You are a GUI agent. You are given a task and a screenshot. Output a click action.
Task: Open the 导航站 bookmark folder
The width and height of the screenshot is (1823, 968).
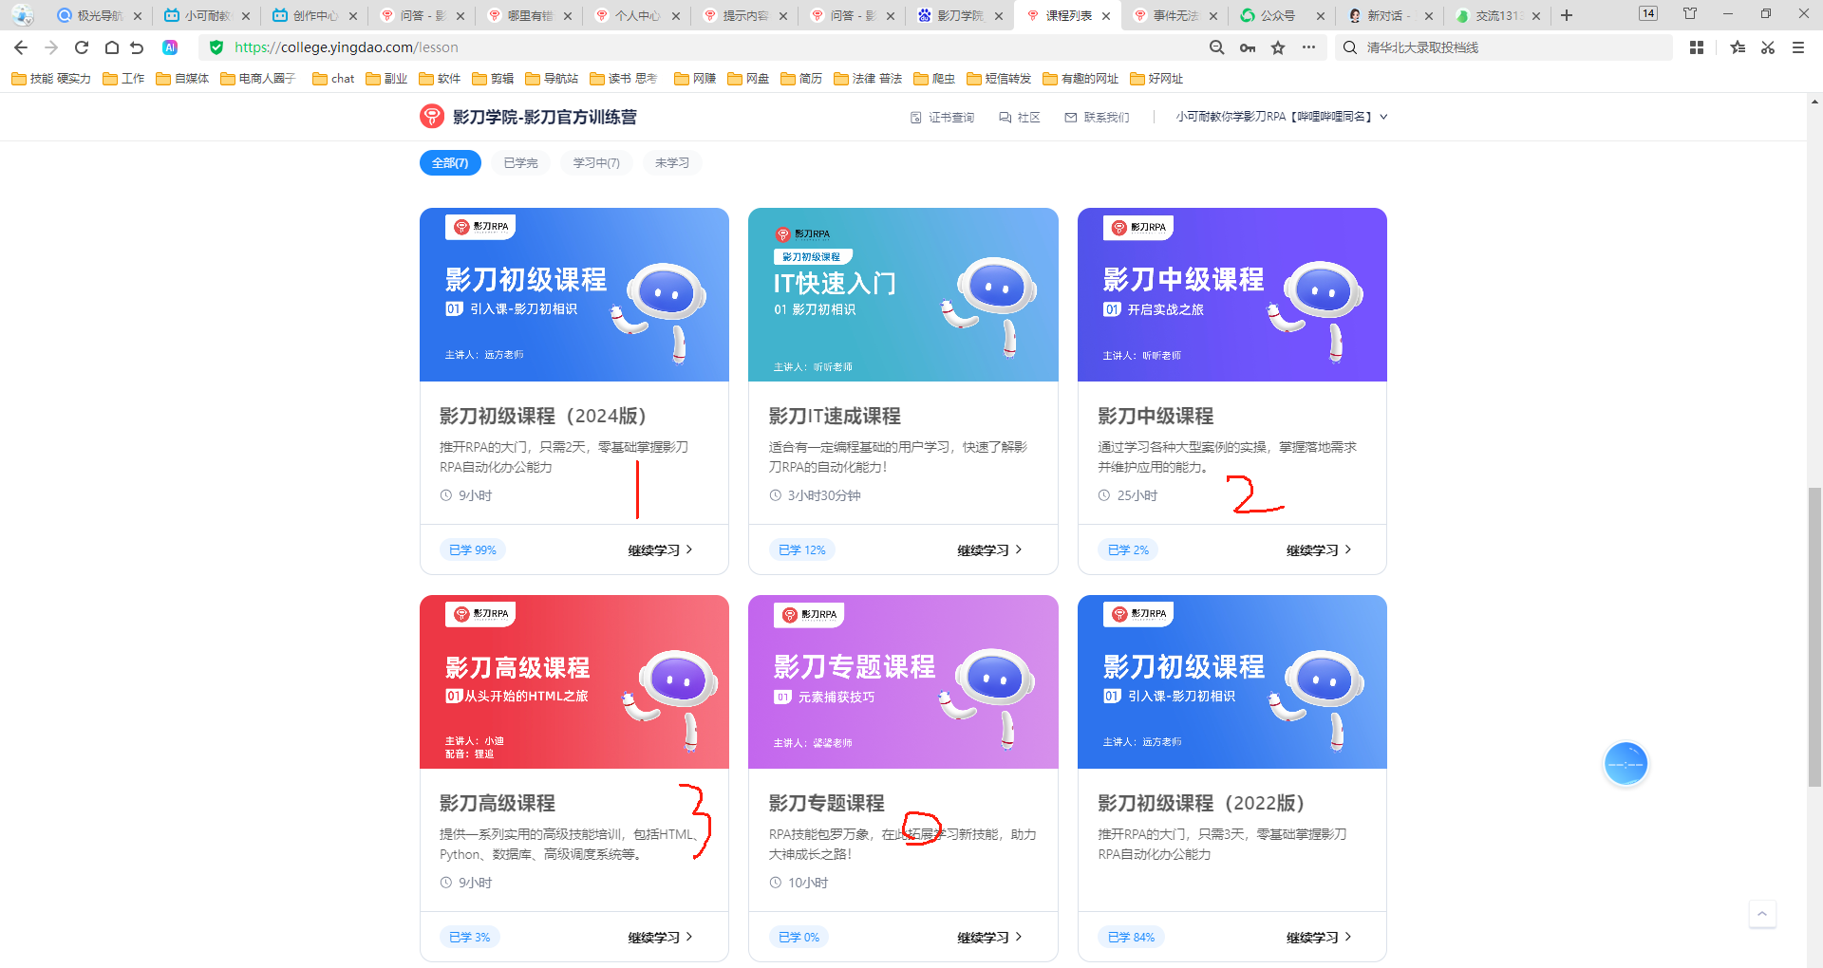[x=552, y=79]
